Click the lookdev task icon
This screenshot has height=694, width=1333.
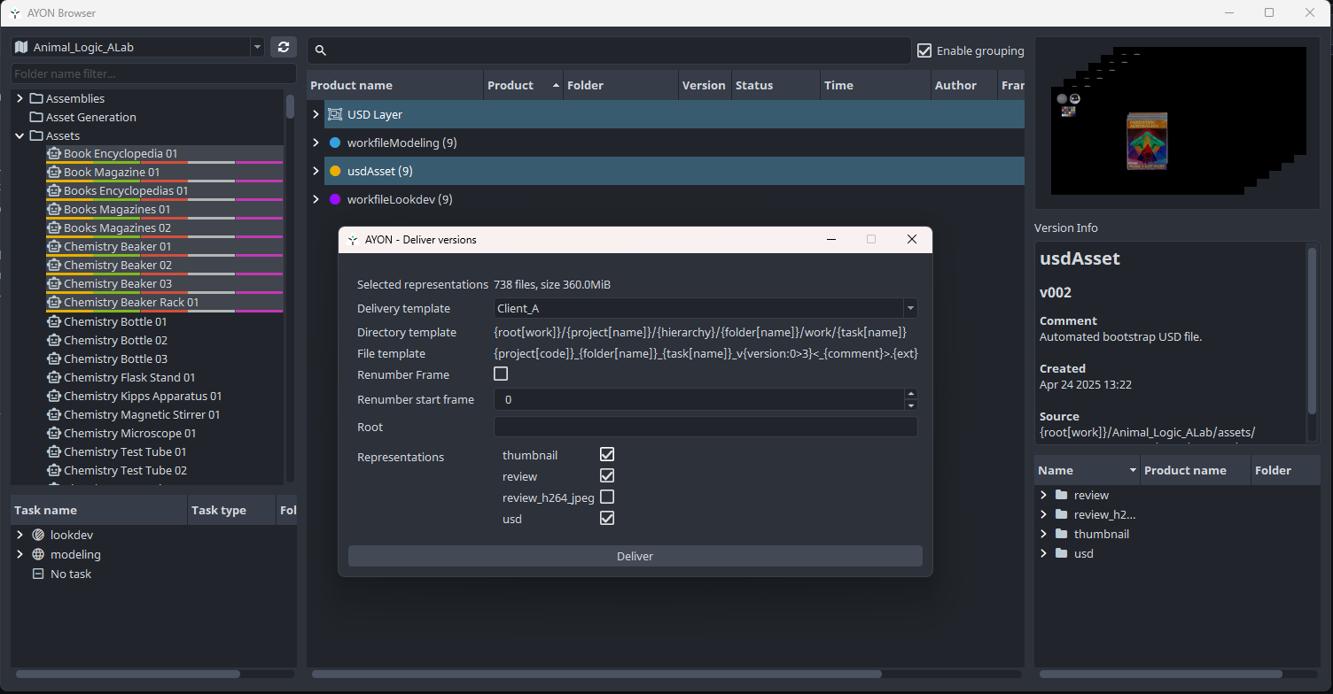pyautogui.click(x=38, y=535)
